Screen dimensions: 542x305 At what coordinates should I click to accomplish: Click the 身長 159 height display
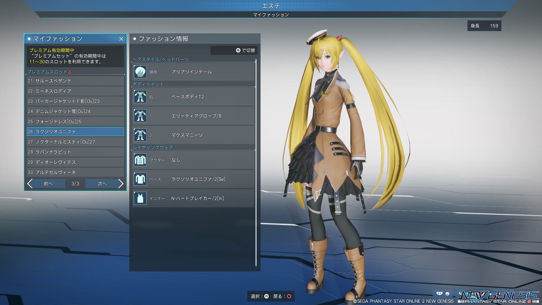click(x=484, y=26)
